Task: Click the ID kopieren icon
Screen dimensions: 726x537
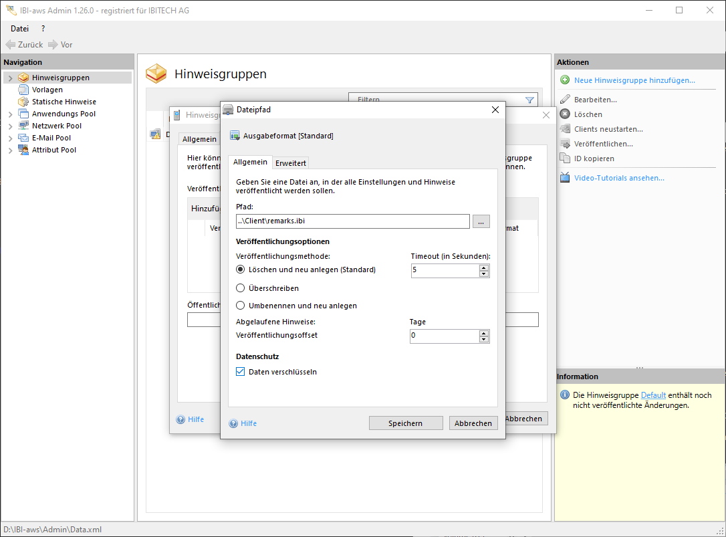Action: 565,158
